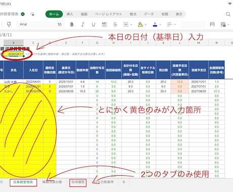This screenshot has height=192, width=233.
Task: Select base date cell 2026/07/01
Action: point(66,86)
